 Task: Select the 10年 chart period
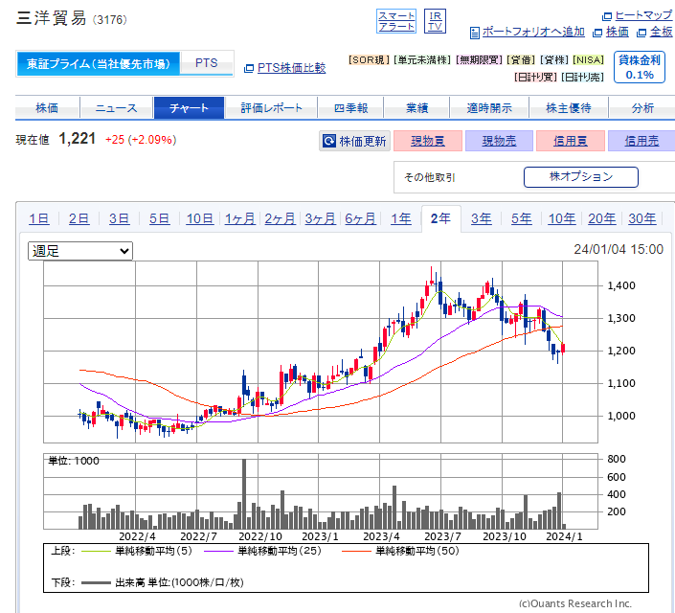tap(562, 218)
